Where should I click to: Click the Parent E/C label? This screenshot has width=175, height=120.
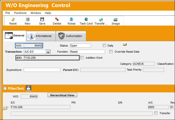coord(71,70)
